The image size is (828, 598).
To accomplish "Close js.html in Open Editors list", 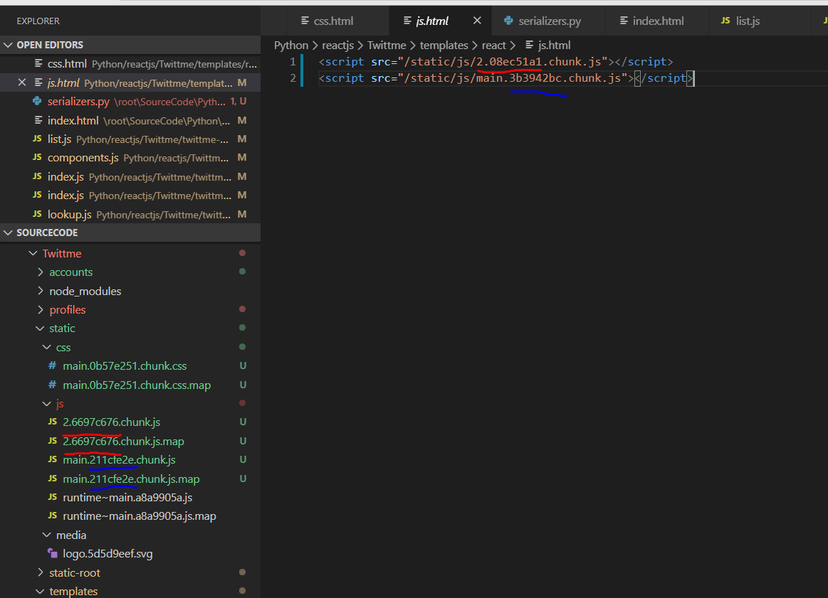I will pos(21,82).
